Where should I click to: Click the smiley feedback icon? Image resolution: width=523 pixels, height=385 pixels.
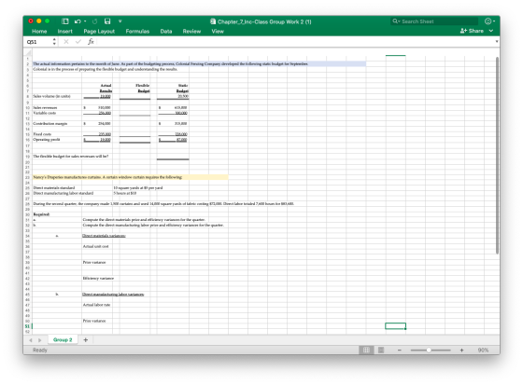[x=488, y=21]
